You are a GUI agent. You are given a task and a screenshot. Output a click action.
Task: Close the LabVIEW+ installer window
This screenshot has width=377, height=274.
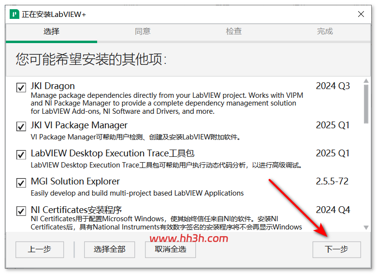coord(361,14)
